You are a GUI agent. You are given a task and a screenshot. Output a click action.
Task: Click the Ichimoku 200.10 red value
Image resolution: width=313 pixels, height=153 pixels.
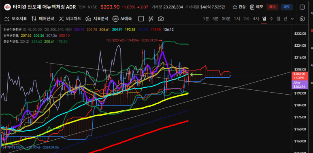[x=64, y=35]
